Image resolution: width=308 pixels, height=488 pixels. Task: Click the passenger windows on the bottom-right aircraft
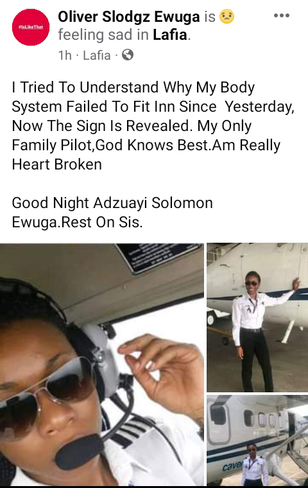pyautogui.click(x=261, y=418)
